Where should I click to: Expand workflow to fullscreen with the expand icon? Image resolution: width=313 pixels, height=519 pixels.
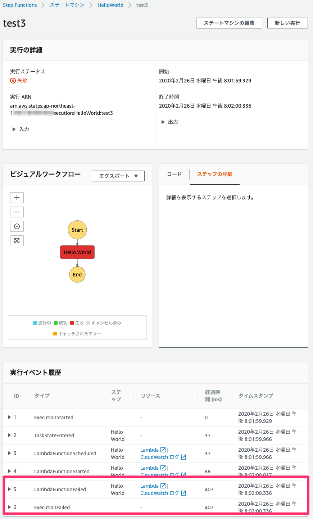pos(17,240)
